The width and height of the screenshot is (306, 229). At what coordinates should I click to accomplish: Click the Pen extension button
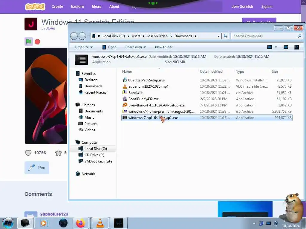pyautogui.click(x=37, y=168)
